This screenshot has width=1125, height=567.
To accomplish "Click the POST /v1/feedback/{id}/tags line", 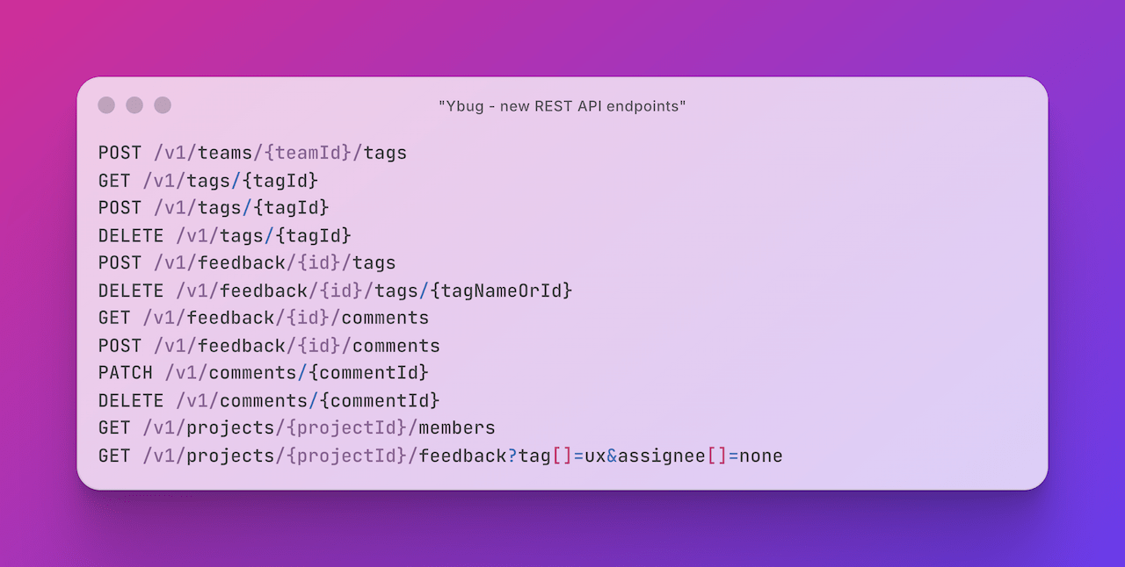I will click(247, 262).
